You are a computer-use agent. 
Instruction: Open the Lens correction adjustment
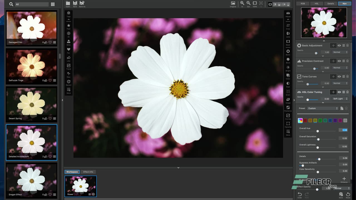tap(288, 32)
